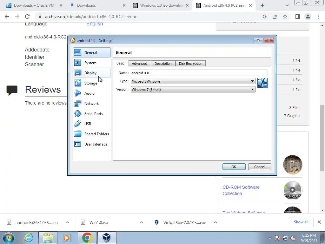Open the System settings category

92,63
